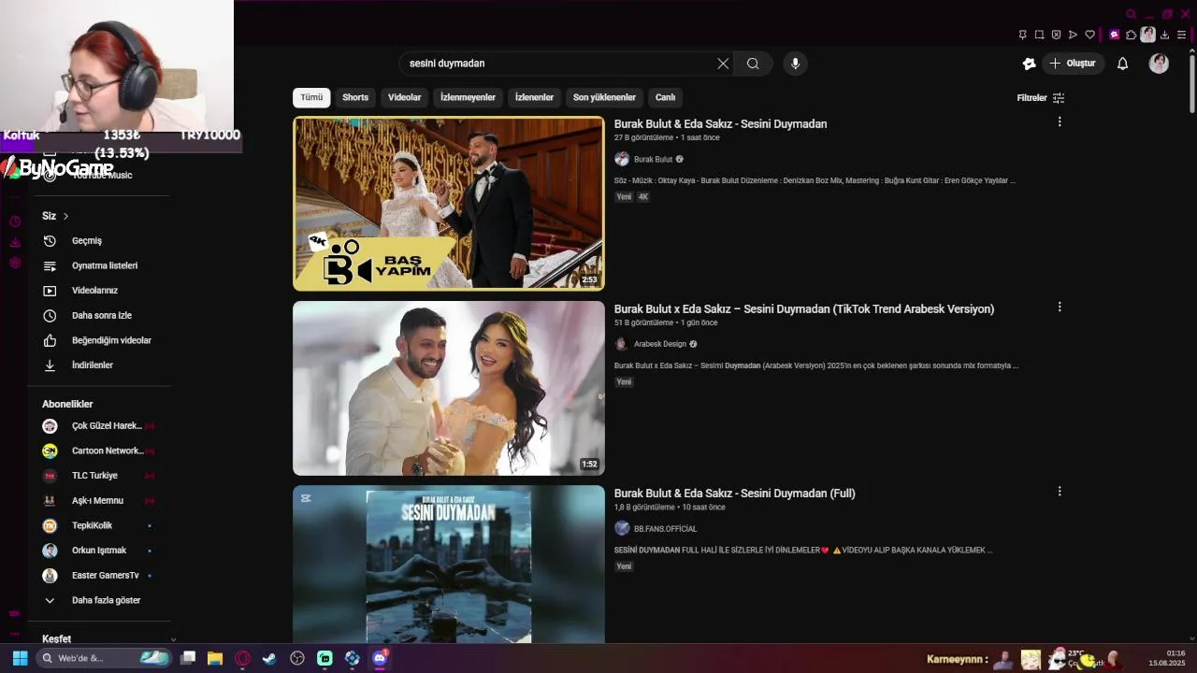Open the 'Sesini Duymadan (Full)' title link
This screenshot has width=1197, height=673.
pos(734,493)
